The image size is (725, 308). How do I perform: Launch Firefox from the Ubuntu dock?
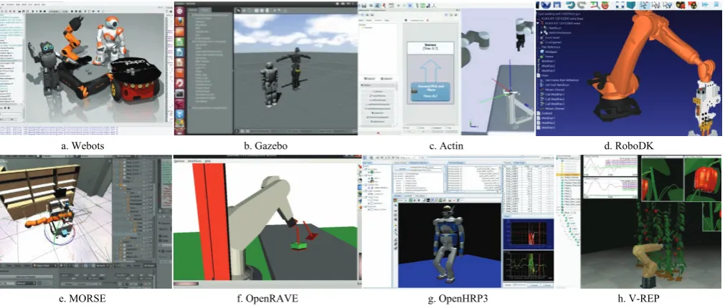click(179, 21)
